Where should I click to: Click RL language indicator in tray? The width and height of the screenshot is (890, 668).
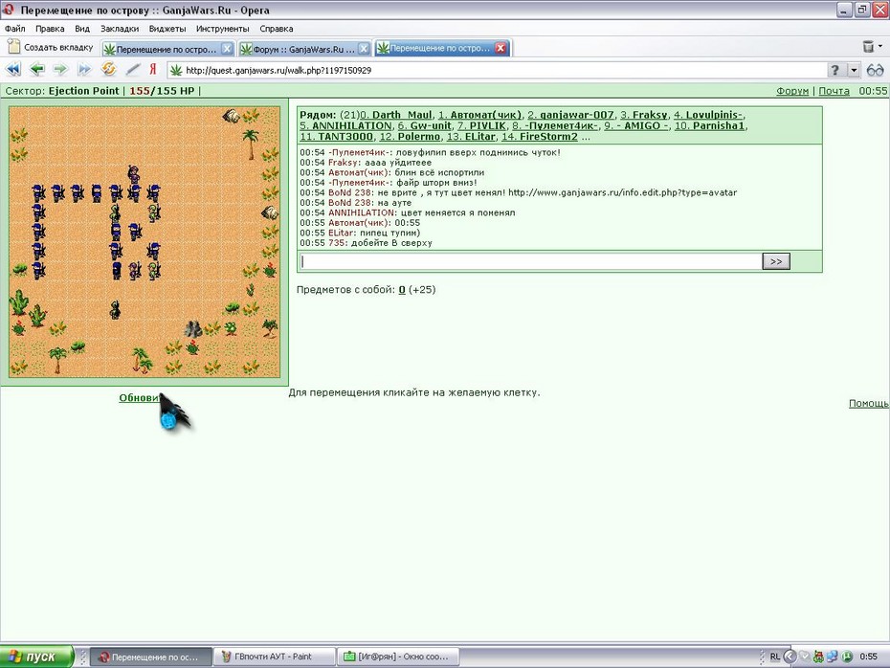(775, 657)
